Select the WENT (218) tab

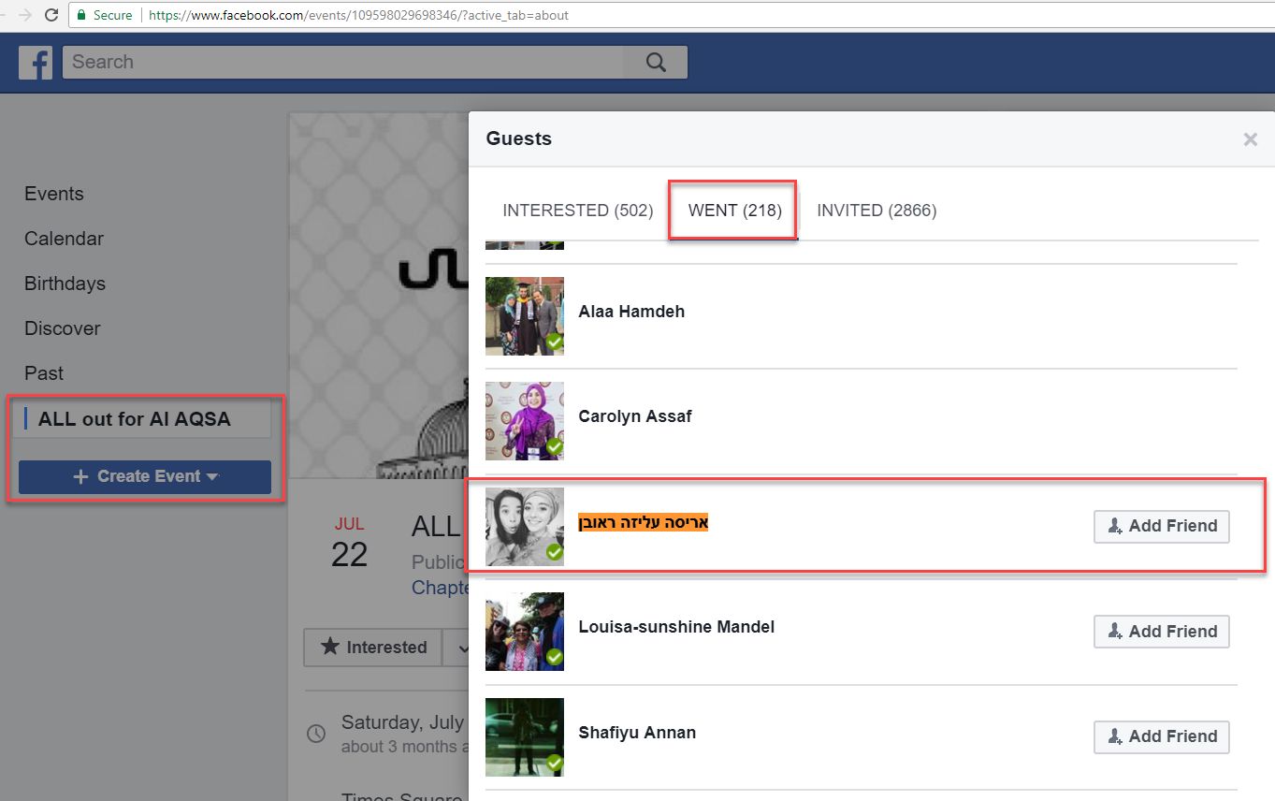tap(734, 211)
